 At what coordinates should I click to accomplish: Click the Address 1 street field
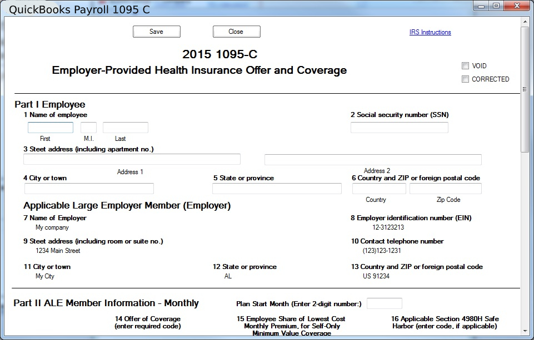pos(132,159)
